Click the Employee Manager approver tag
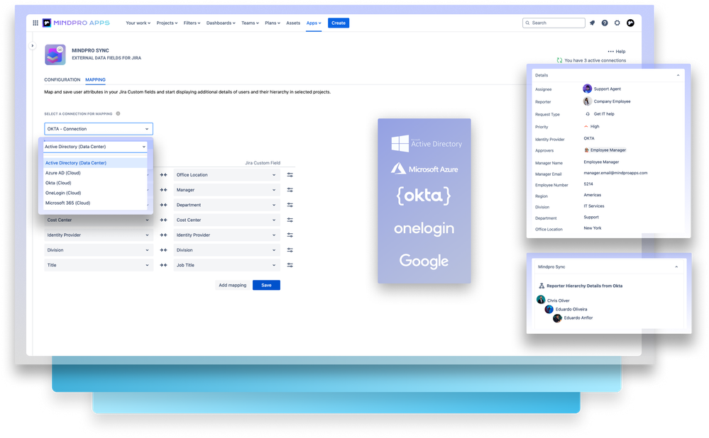 [605, 150]
